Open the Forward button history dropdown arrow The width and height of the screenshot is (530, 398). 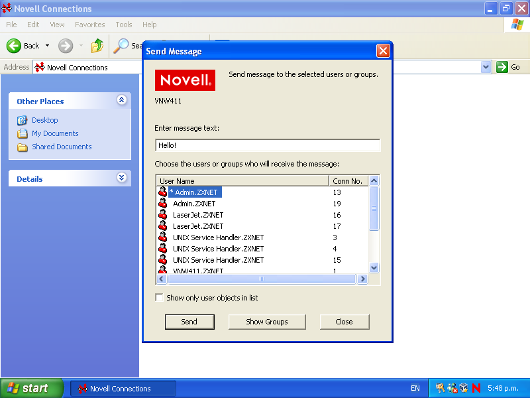[x=81, y=46]
